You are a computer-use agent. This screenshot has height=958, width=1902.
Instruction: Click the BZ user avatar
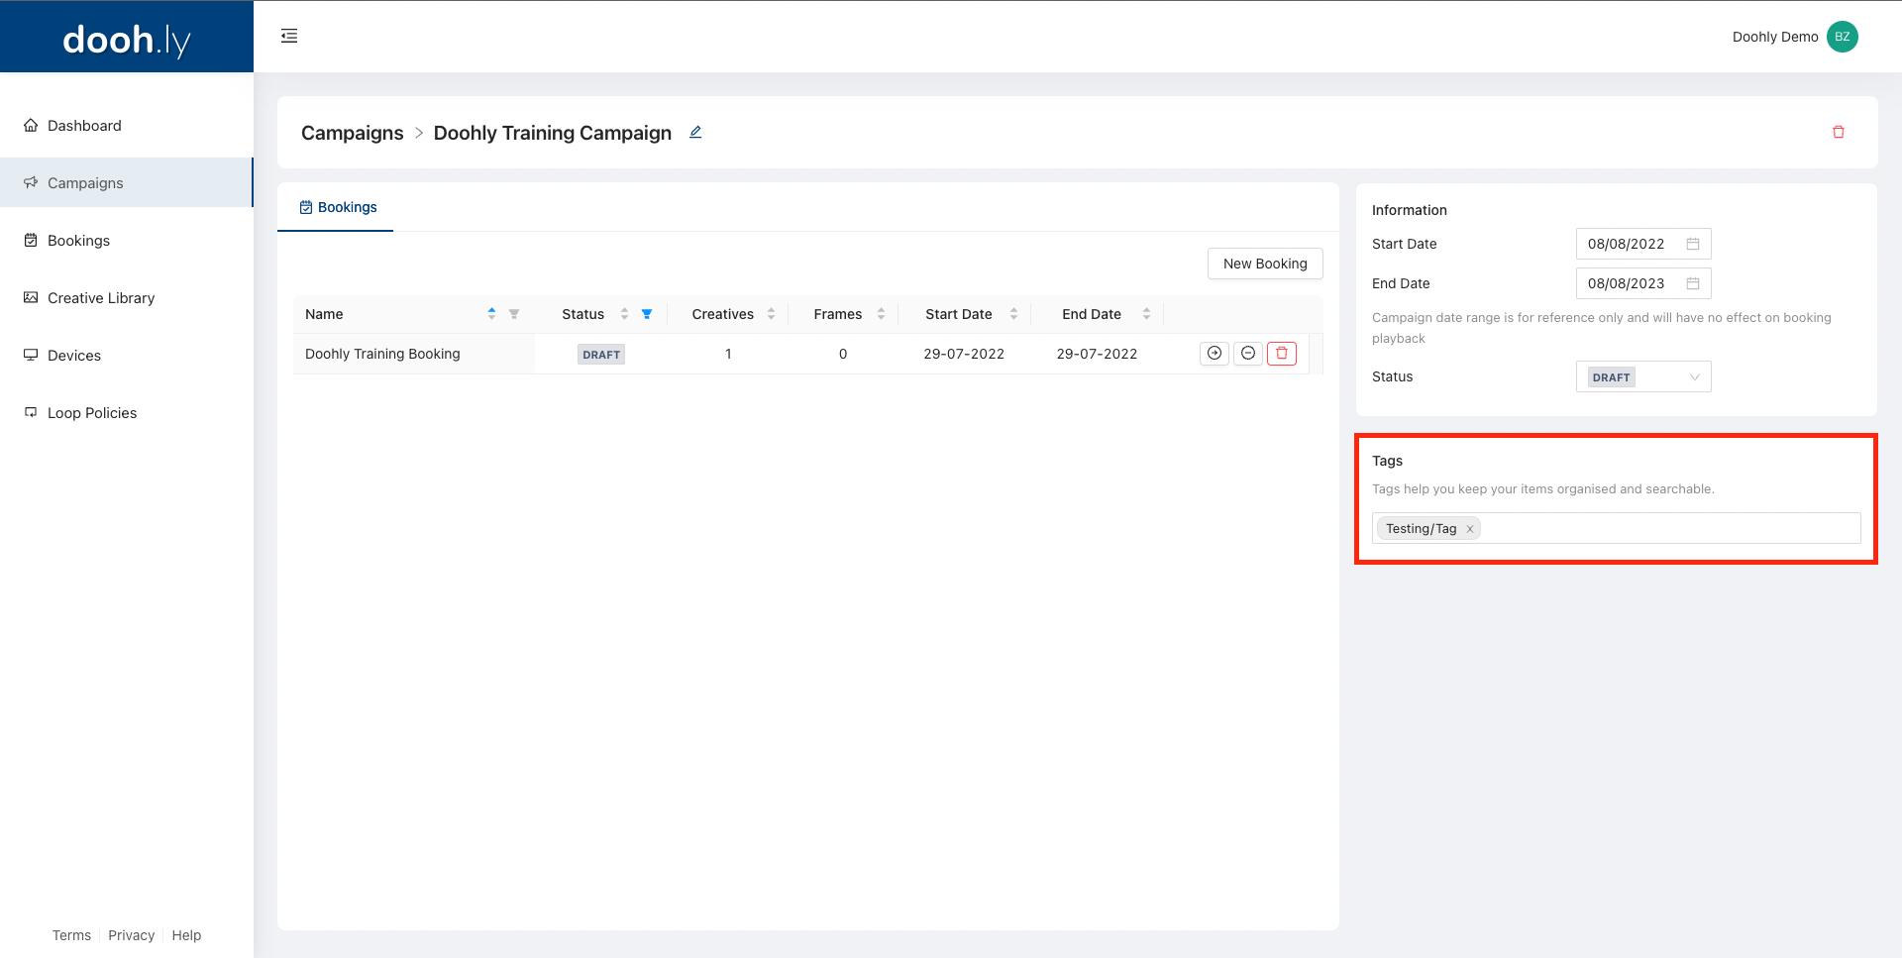coord(1843,37)
